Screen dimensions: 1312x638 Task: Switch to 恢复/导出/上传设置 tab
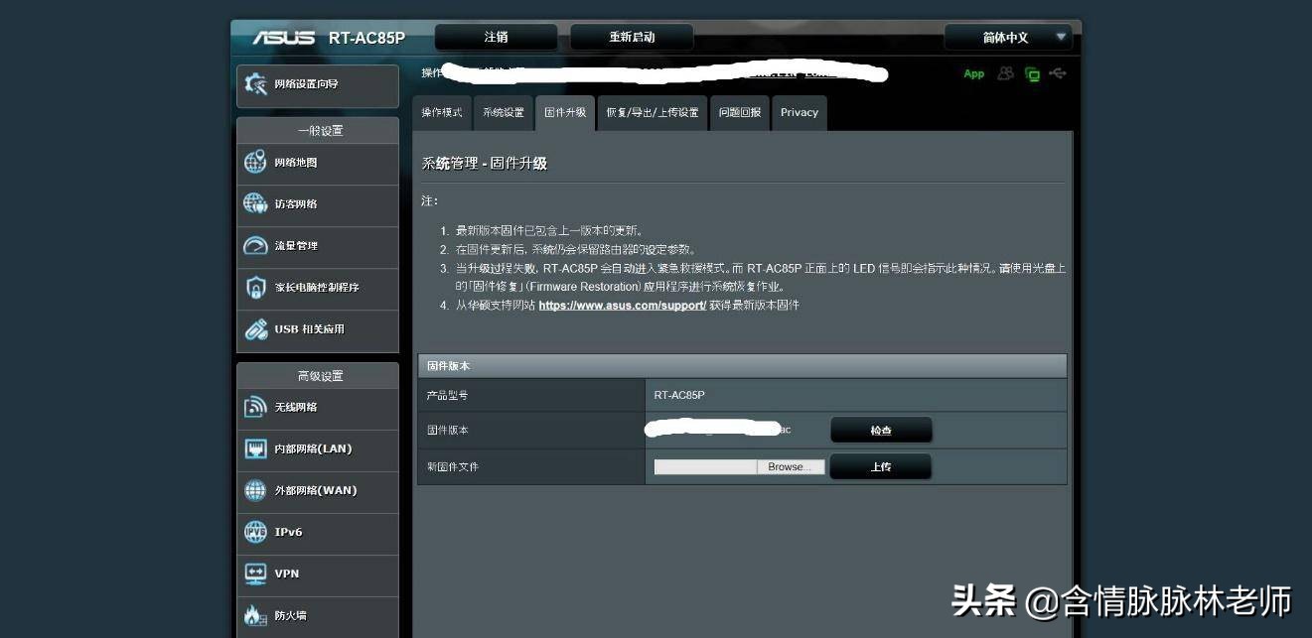click(x=653, y=112)
